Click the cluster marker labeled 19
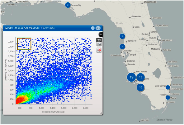 click(132, 77)
